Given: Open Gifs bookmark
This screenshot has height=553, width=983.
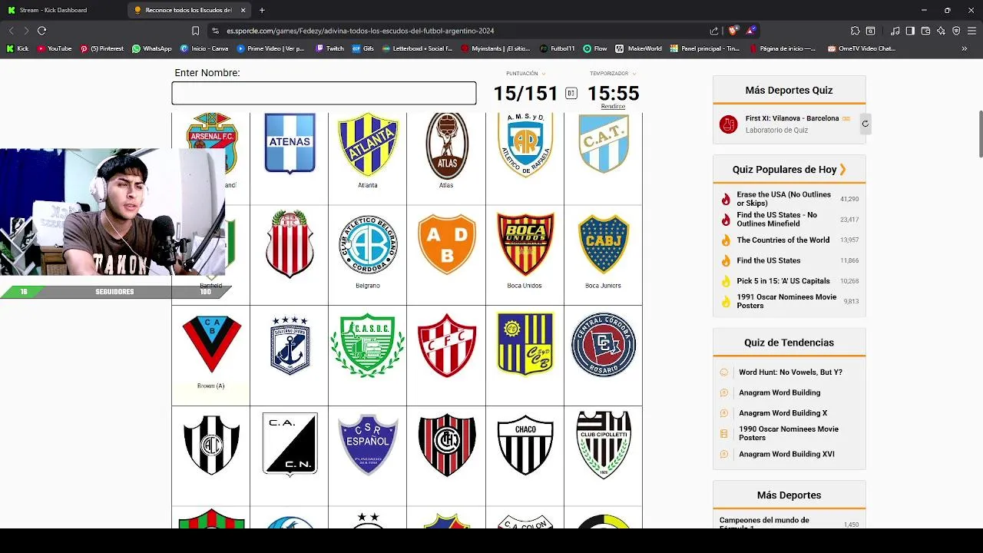Looking at the screenshot, I should coord(363,48).
